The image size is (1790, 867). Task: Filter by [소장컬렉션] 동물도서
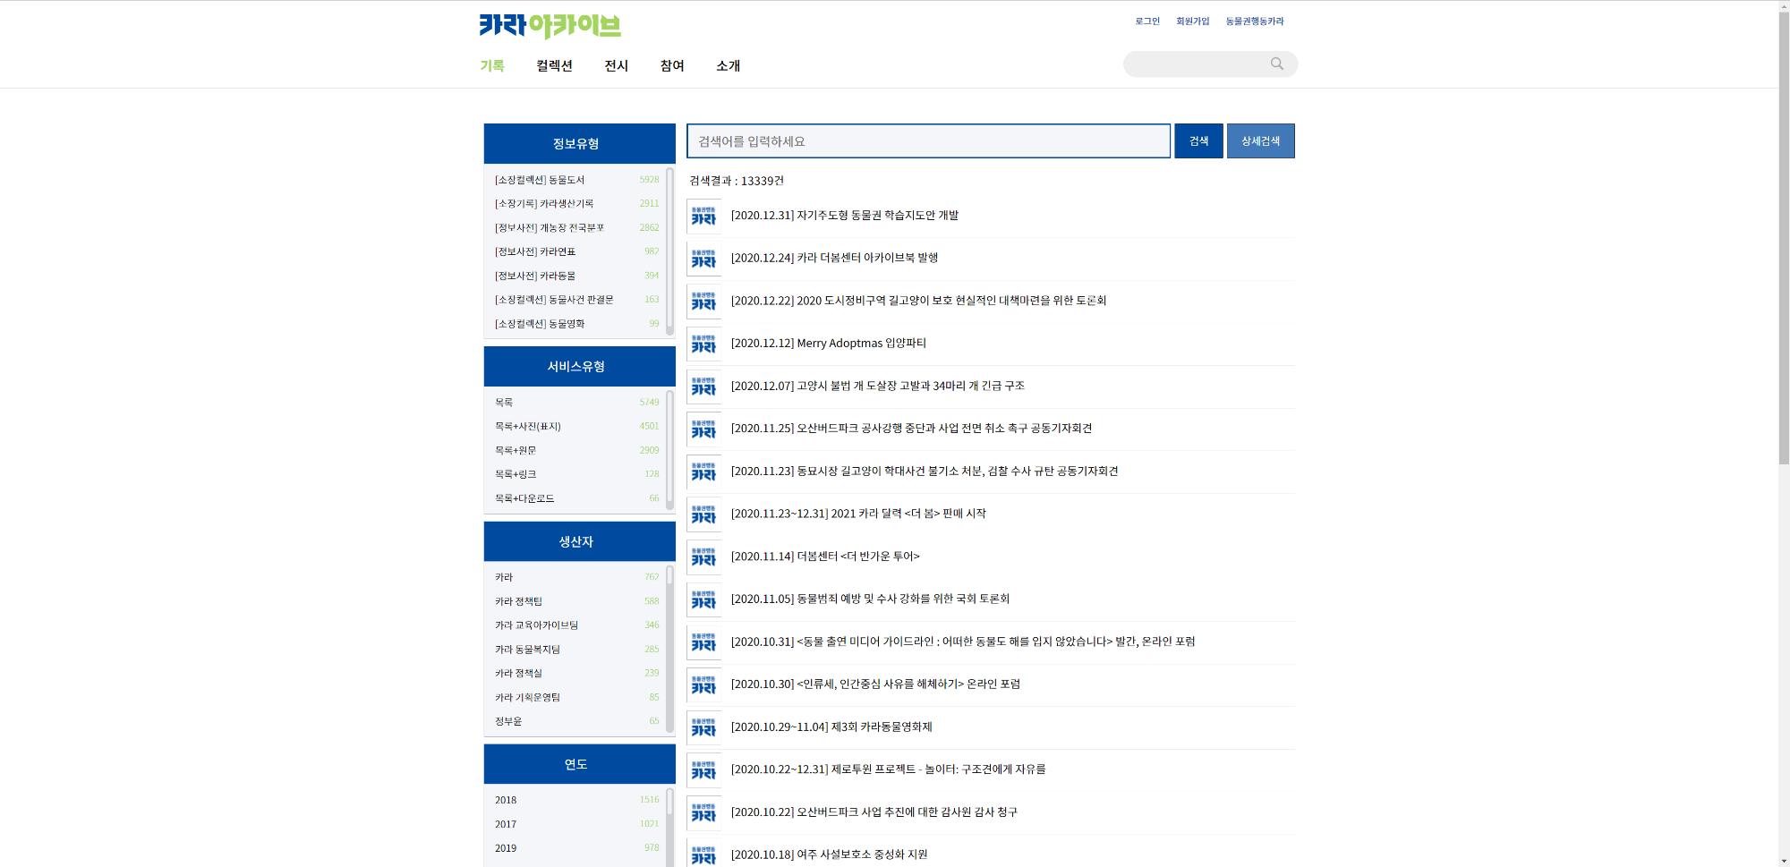tap(540, 180)
